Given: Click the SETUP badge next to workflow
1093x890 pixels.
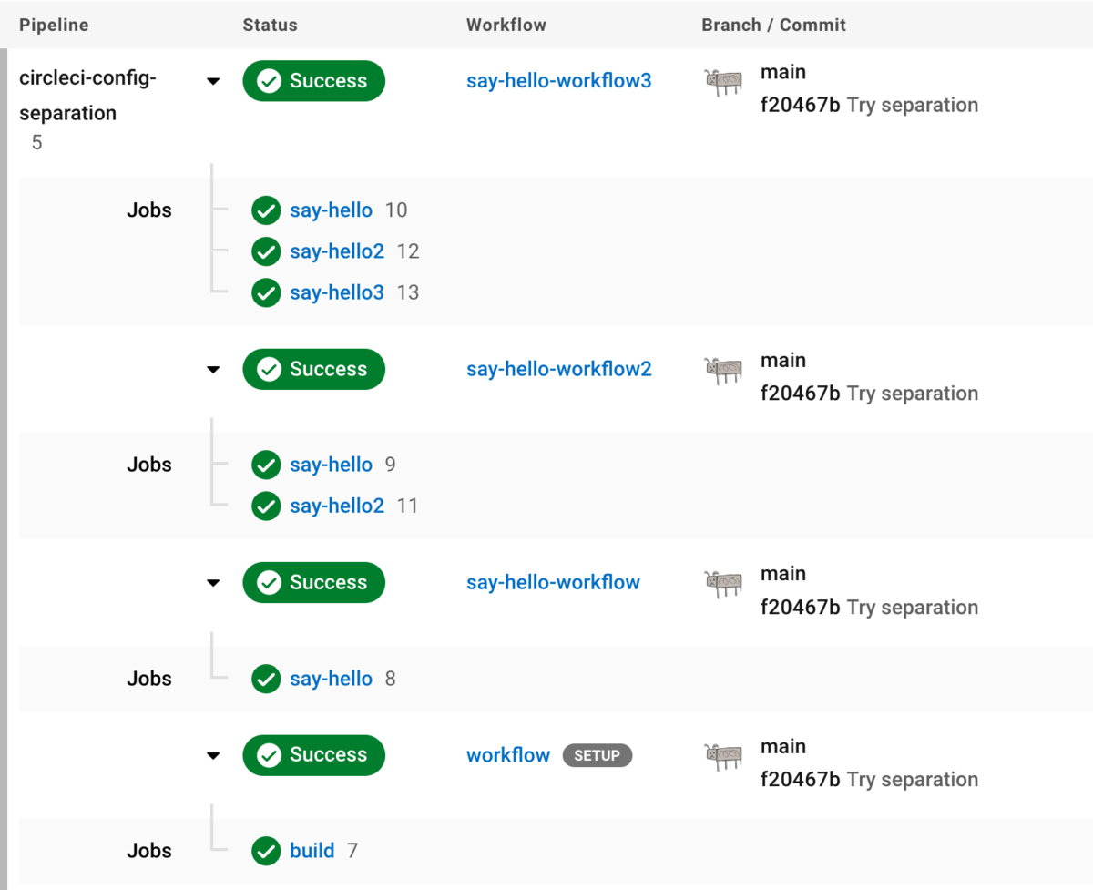Looking at the screenshot, I should (x=597, y=755).
